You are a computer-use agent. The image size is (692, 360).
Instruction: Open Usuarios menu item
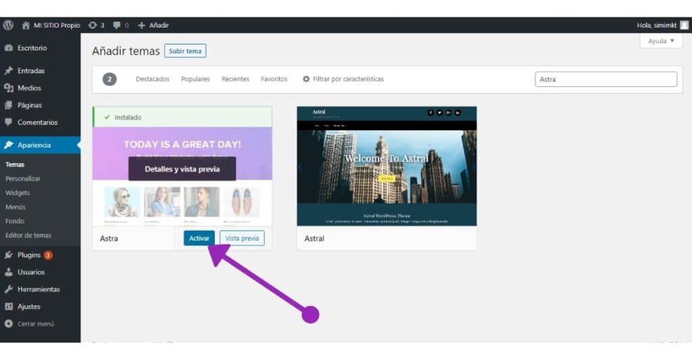click(x=31, y=272)
